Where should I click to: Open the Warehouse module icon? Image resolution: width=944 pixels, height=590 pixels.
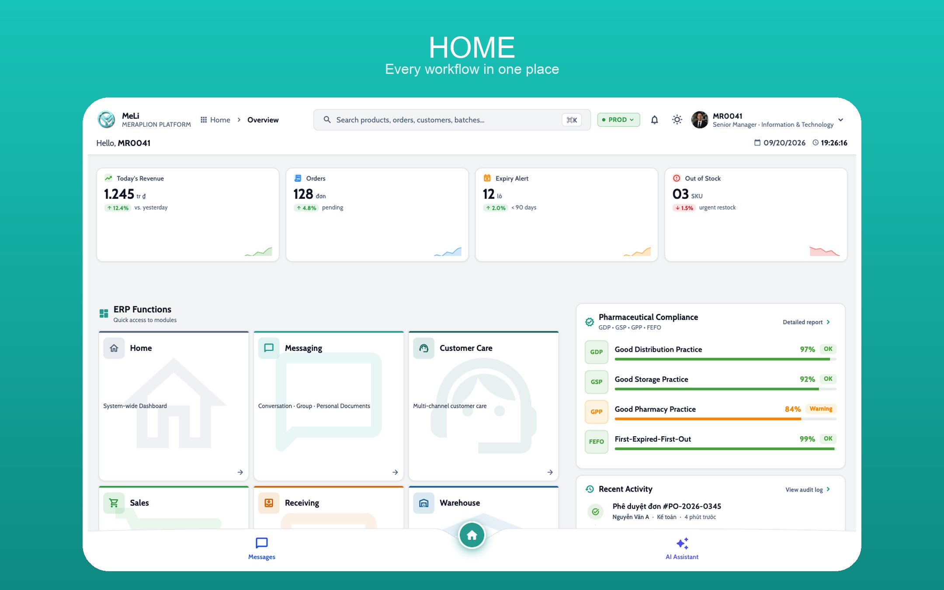(x=424, y=503)
